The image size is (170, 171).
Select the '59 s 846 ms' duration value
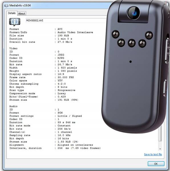pos(67,122)
